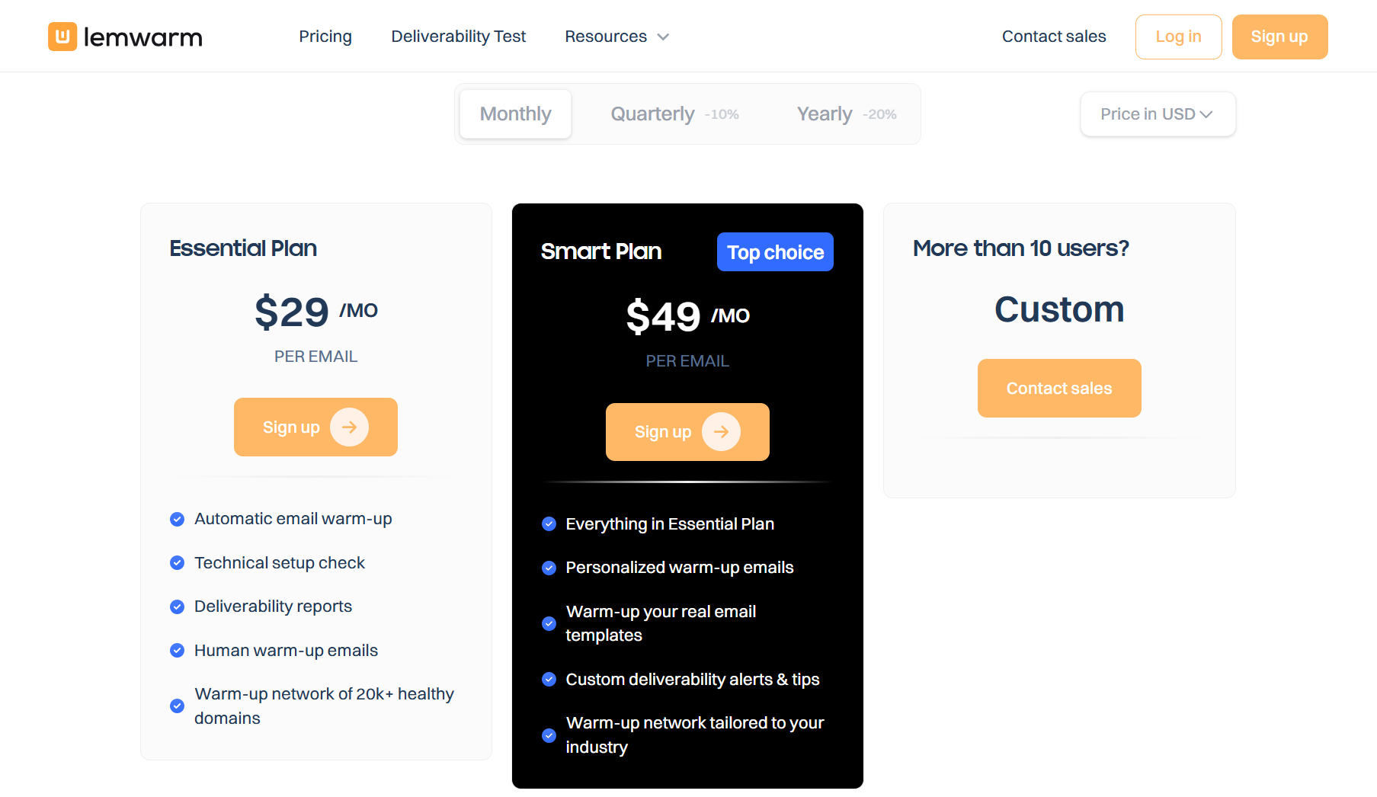Viewport: 1377px width, 797px height.
Task: Keep billing on Monthly
Action: (515, 114)
